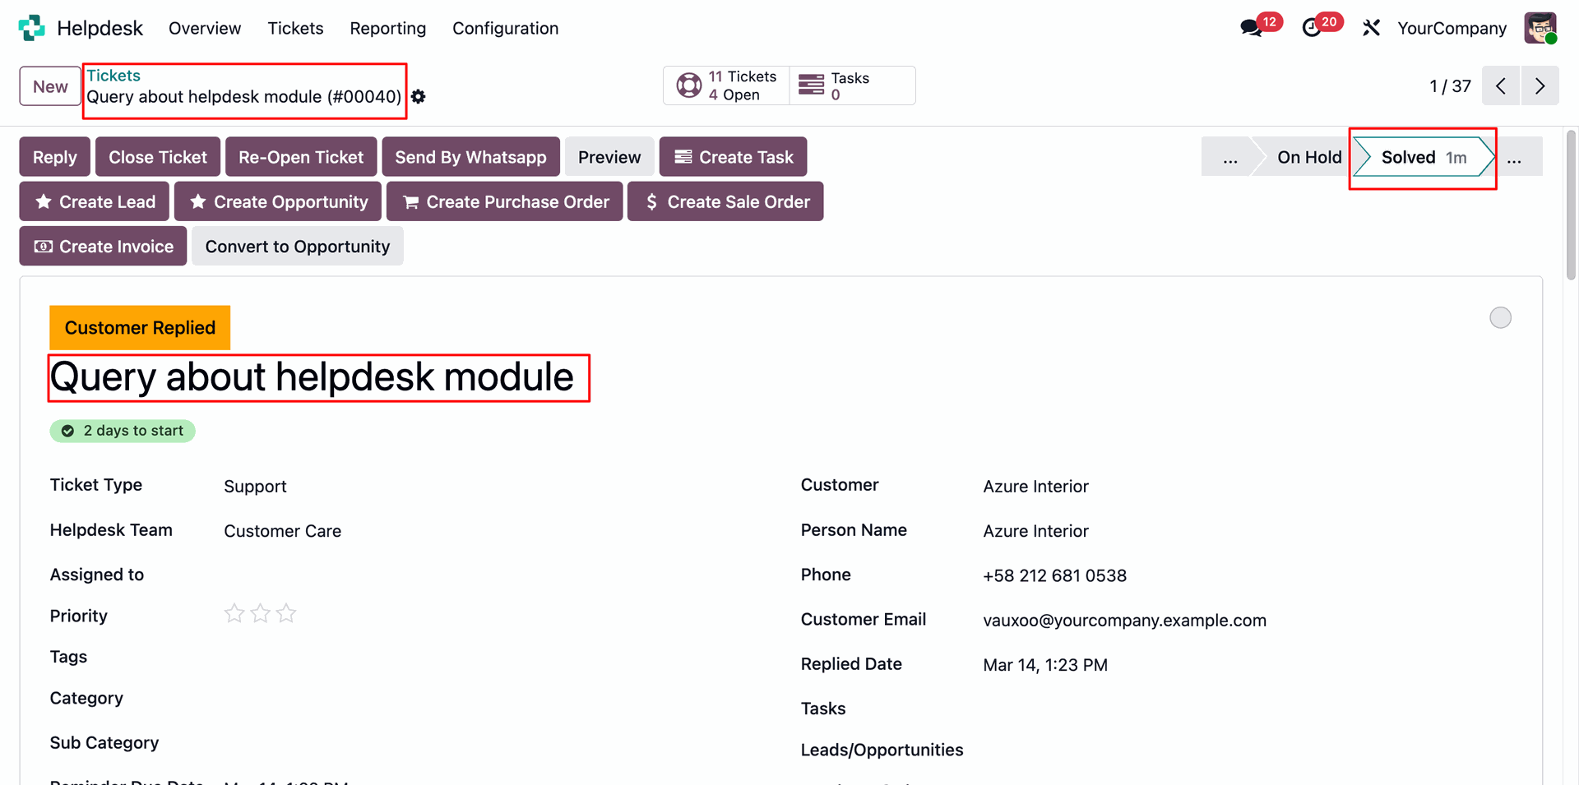Image resolution: width=1579 pixels, height=785 pixels.
Task: Click the Create Sale Order button
Action: [725, 202]
